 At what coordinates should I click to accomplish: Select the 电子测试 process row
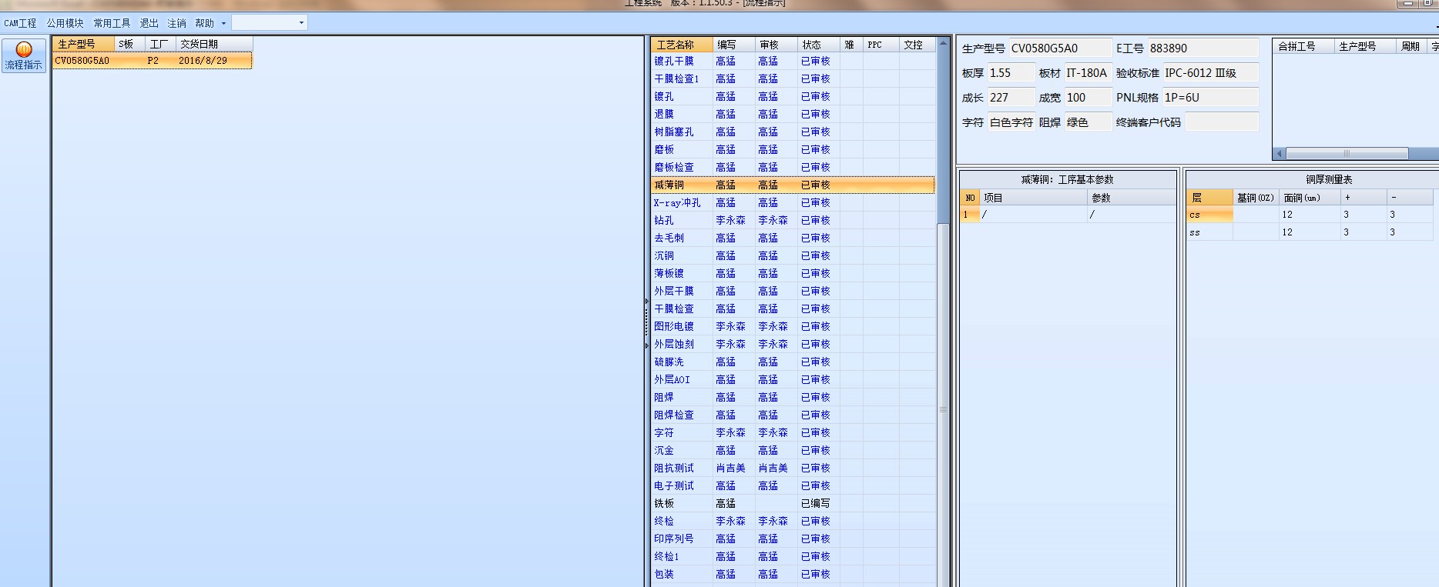pyautogui.click(x=793, y=485)
